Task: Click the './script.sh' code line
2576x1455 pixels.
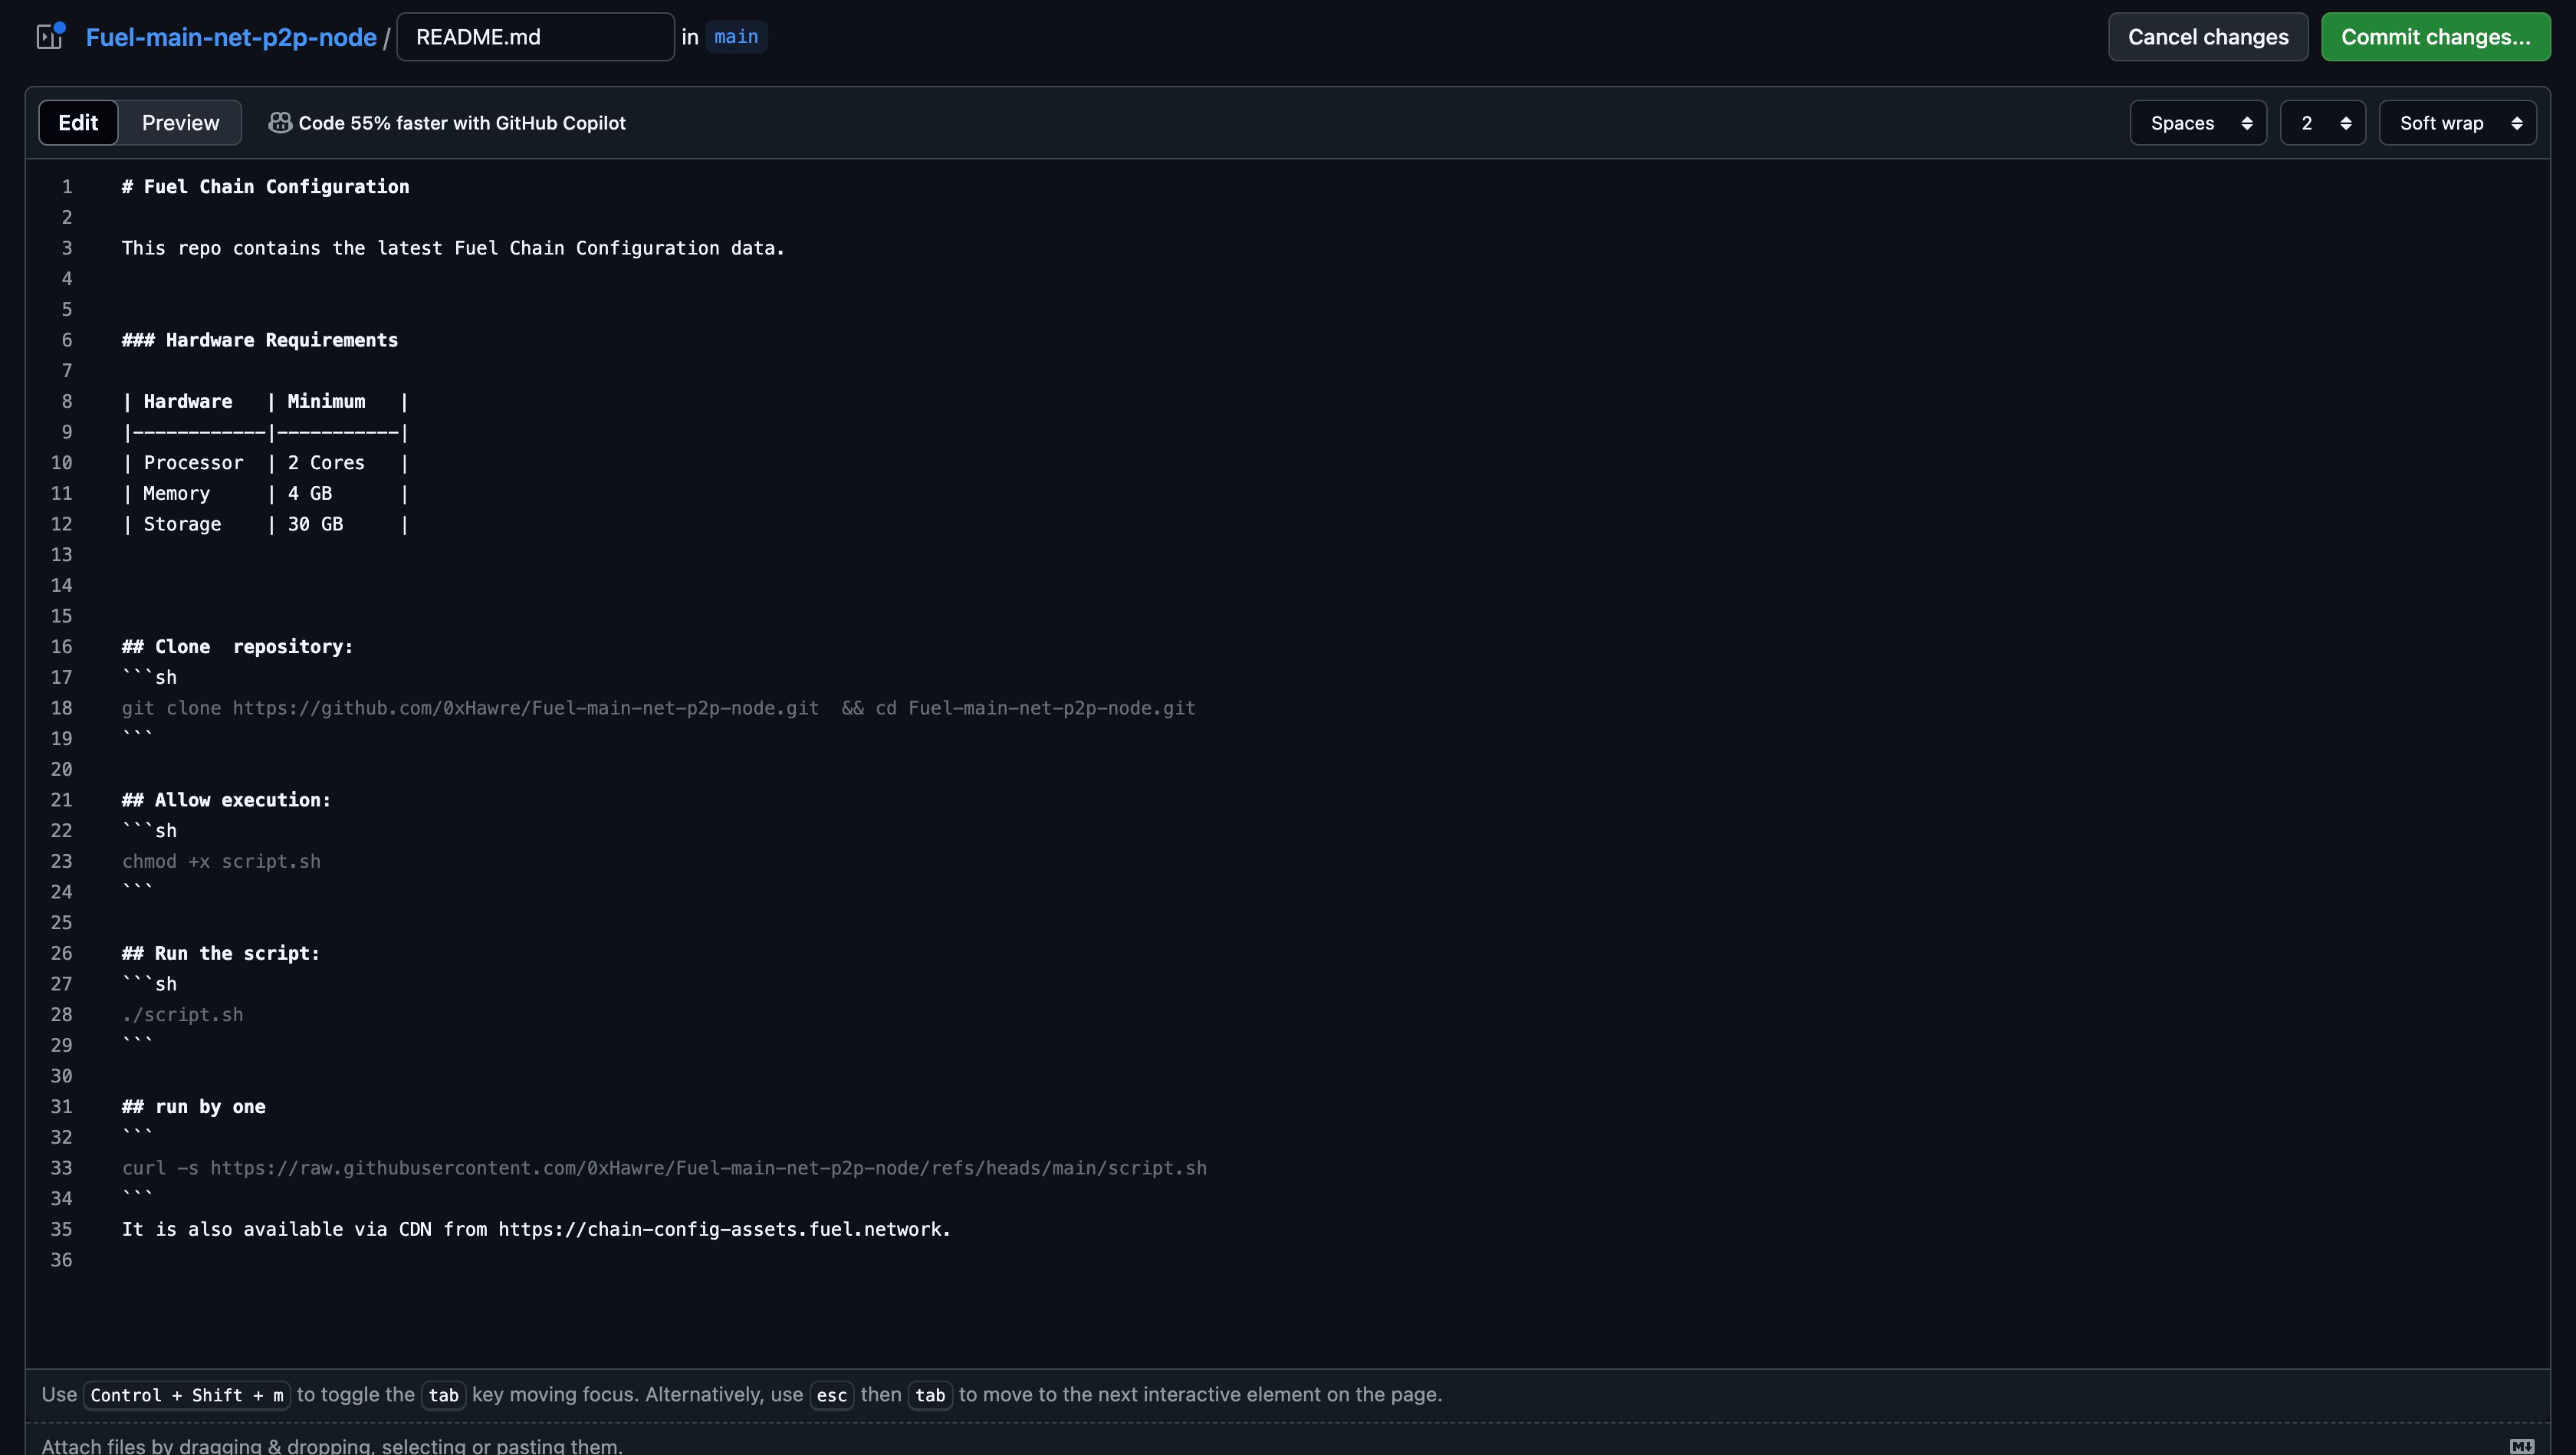Action: (182, 1015)
